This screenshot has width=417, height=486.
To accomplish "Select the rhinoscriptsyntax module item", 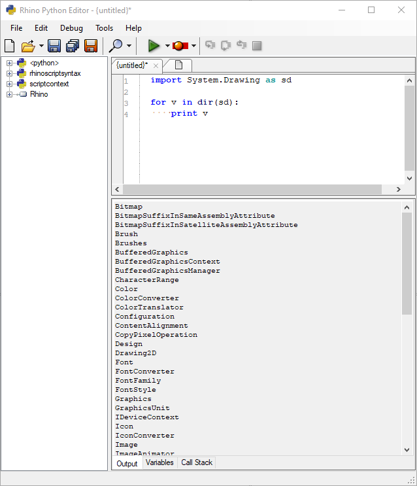I will pyautogui.click(x=55, y=73).
